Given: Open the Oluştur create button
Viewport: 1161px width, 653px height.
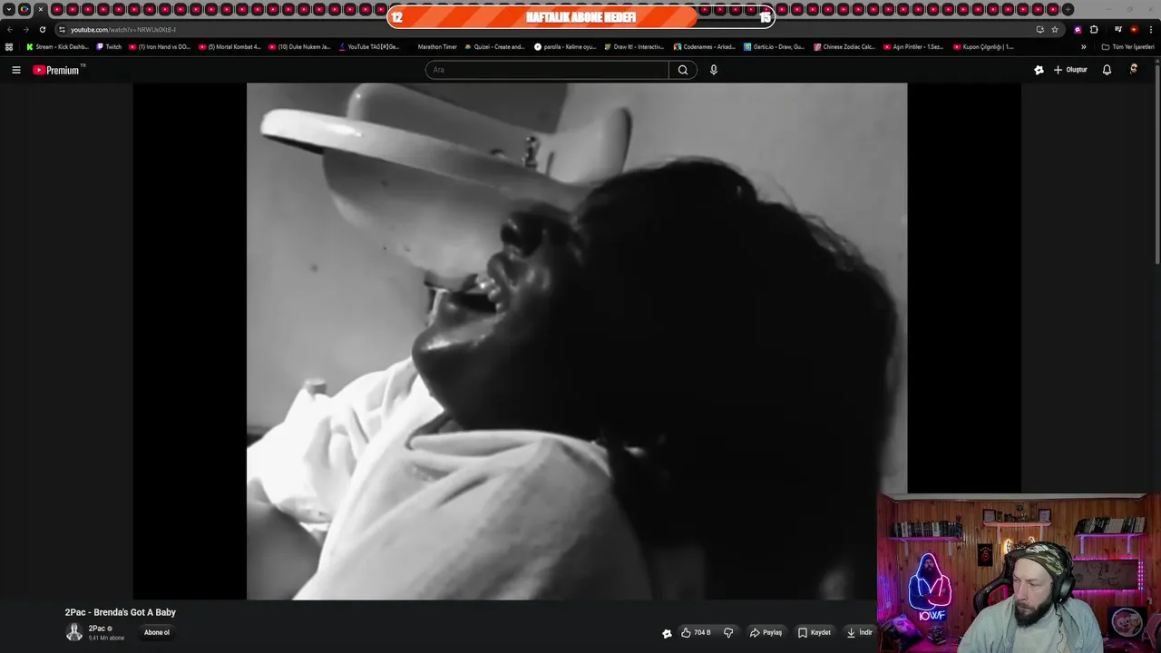Looking at the screenshot, I should (1070, 70).
